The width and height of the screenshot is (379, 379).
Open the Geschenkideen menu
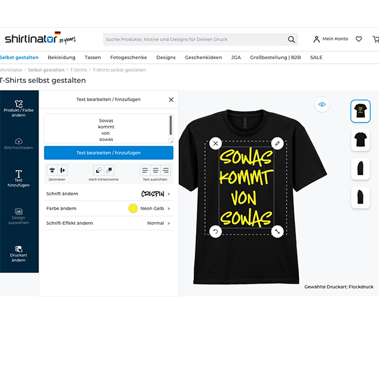[203, 57]
